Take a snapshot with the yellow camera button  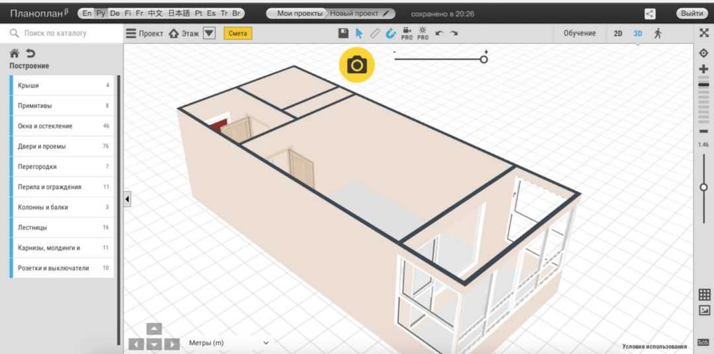coord(357,65)
